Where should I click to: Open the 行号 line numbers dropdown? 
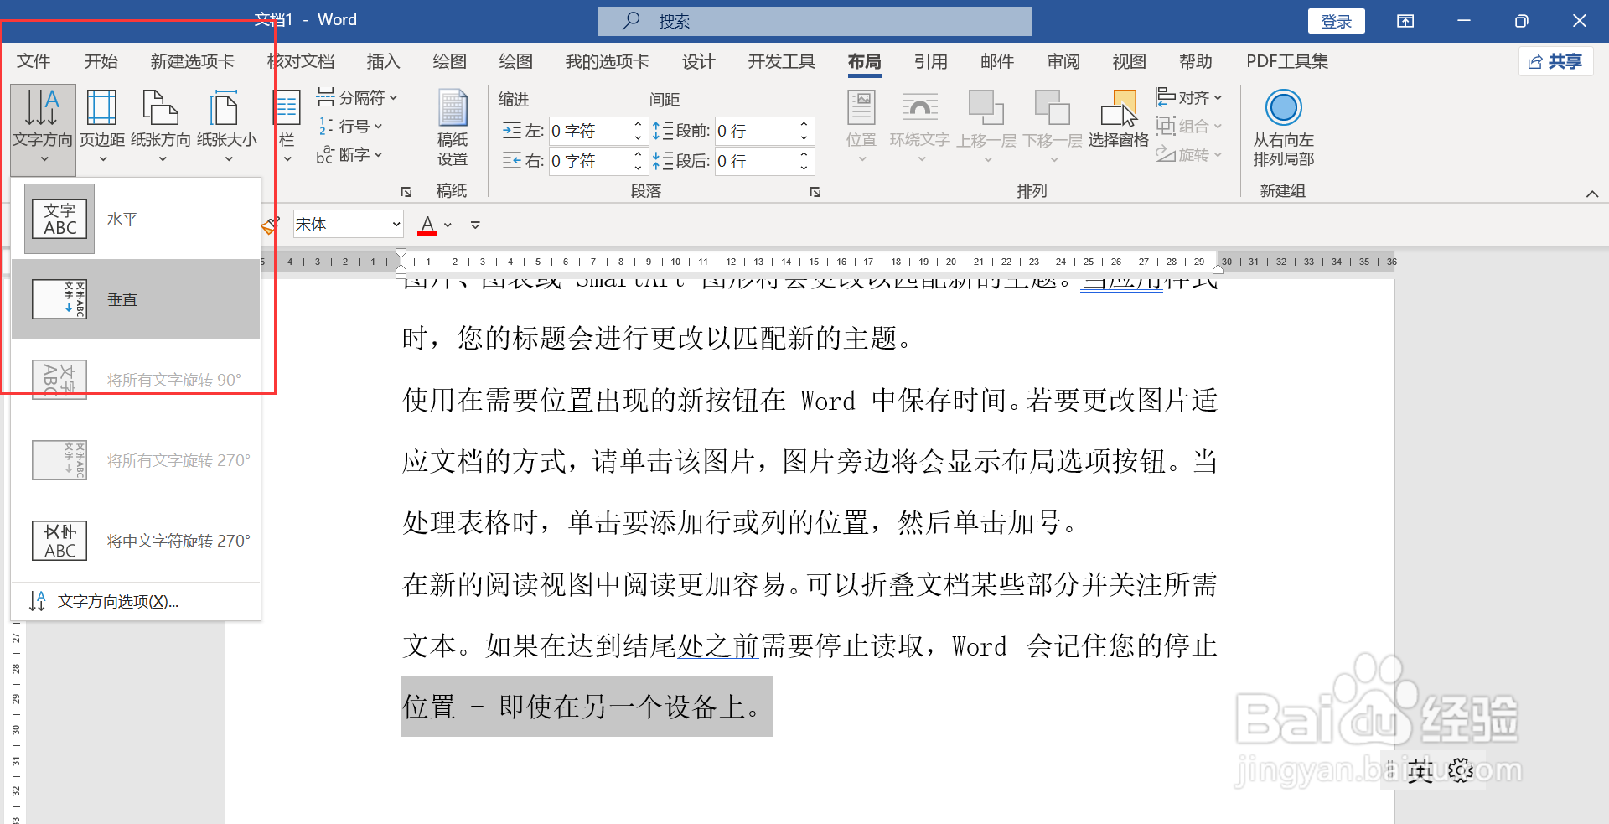point(350,127)
